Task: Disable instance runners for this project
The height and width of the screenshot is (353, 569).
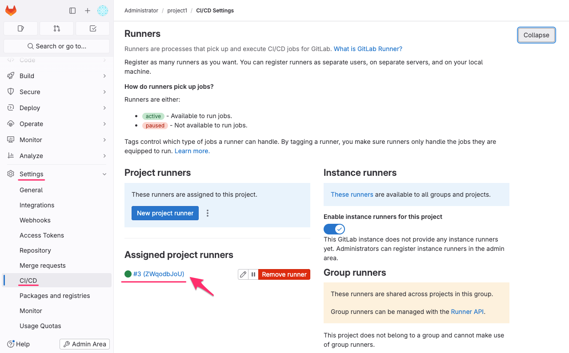Action: coord(334,229)
